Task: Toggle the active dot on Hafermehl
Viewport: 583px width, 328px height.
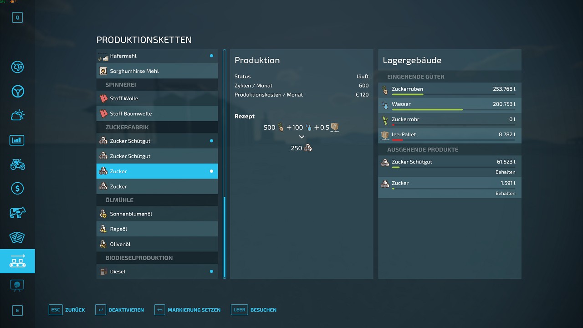Action: (x=211, y=56)
